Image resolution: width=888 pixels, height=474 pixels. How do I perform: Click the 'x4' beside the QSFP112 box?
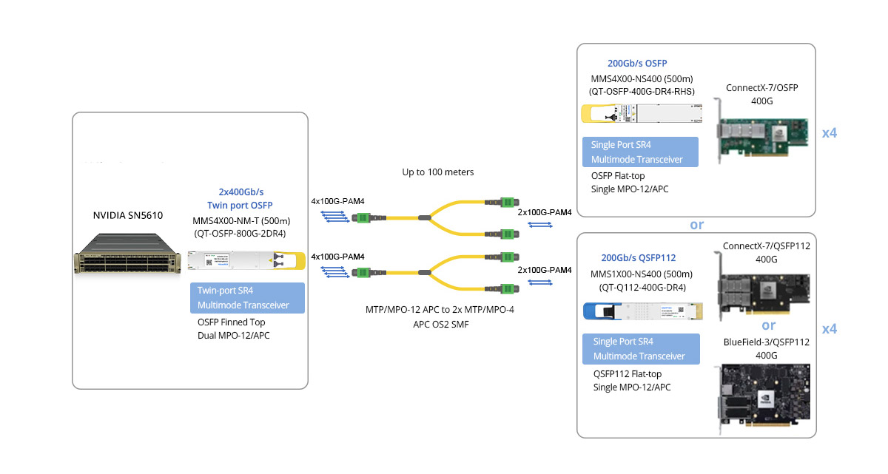830,329
